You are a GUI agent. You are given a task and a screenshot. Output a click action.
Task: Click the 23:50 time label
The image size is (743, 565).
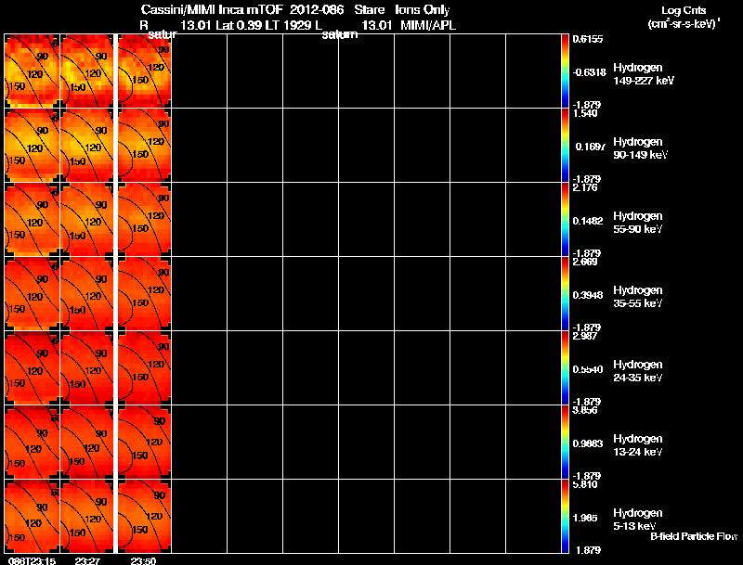[x=143, y=561]
